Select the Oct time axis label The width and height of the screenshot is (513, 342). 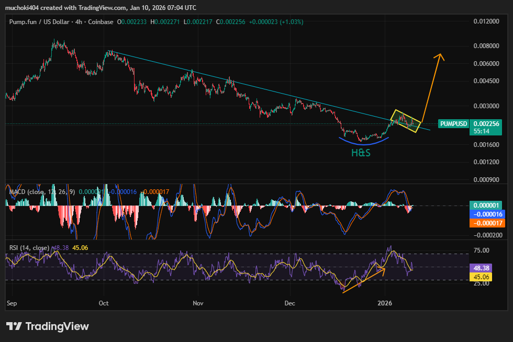pos(104,303)
